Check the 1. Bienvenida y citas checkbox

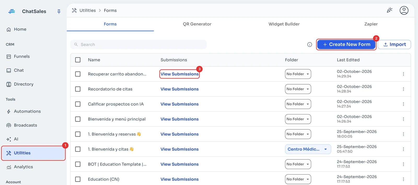(78, 149)
